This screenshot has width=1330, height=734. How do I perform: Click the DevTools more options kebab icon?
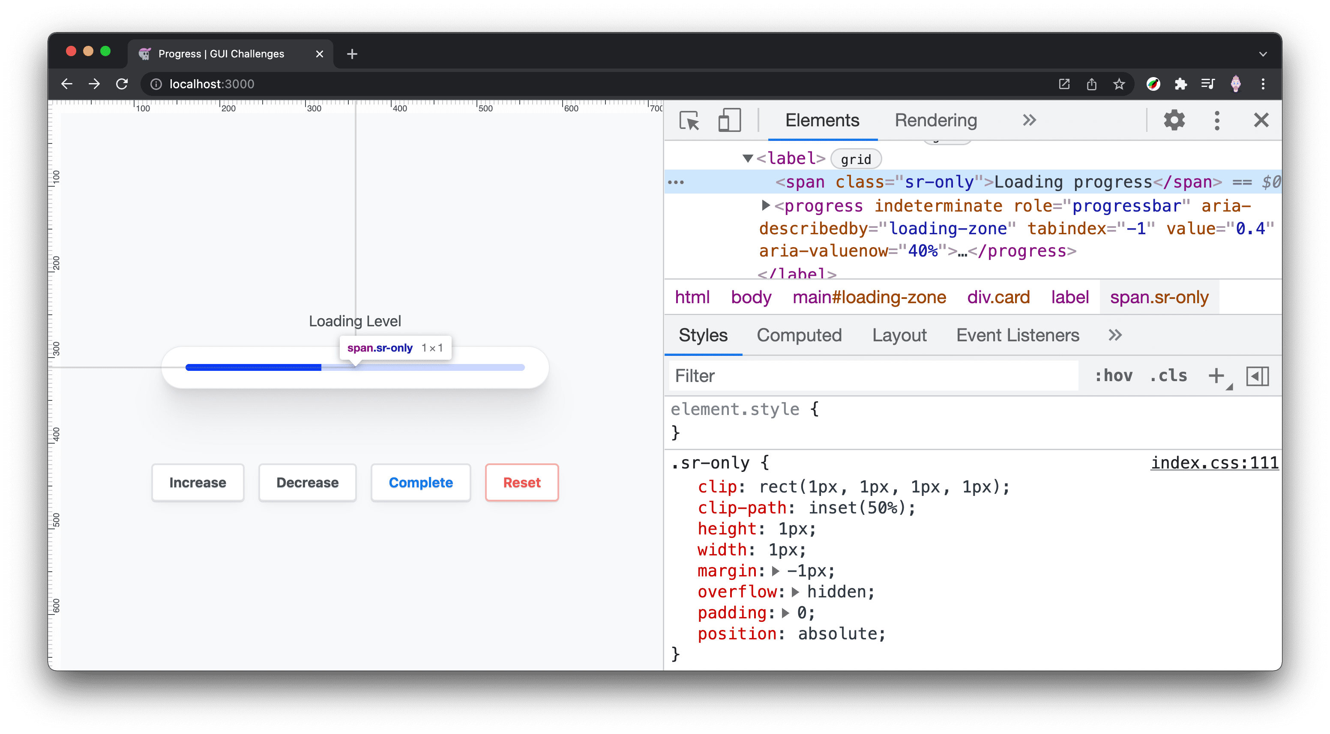[1218, 120]
